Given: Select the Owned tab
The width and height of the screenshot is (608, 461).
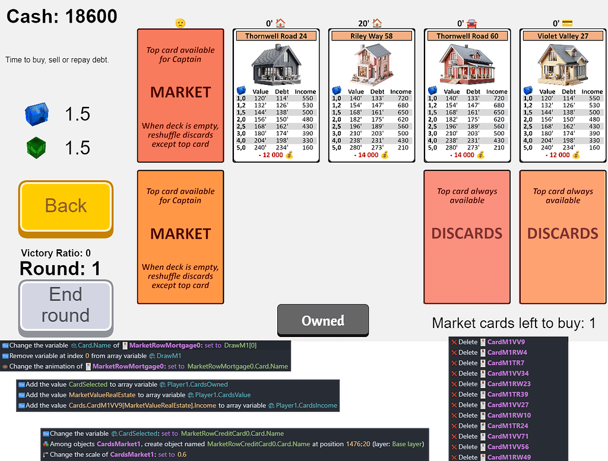Looking at the screenshot, I should [x=322, y=320].
